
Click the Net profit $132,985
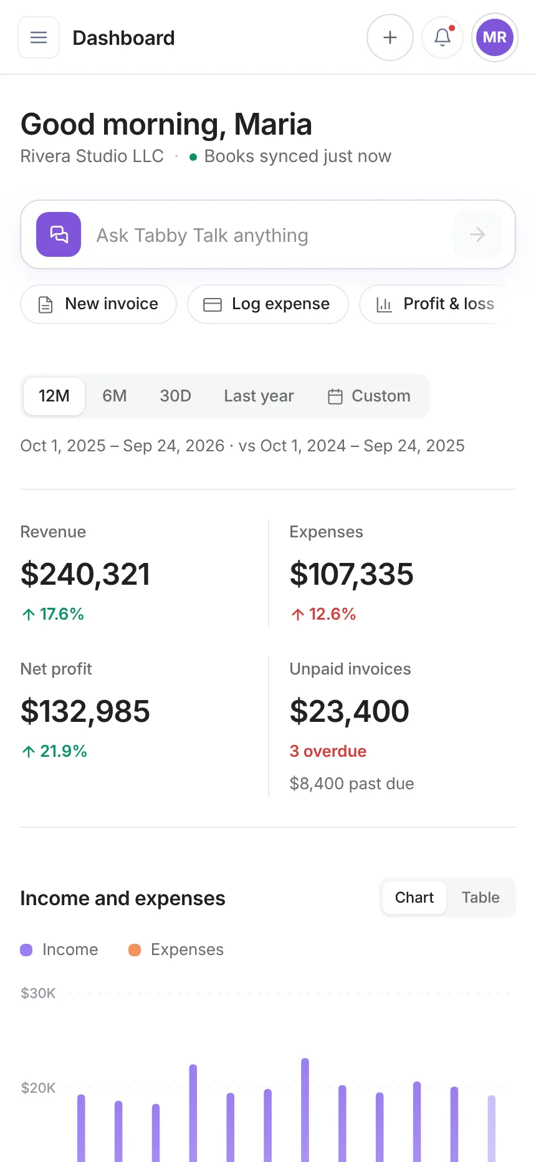click(x=85, y=711)
